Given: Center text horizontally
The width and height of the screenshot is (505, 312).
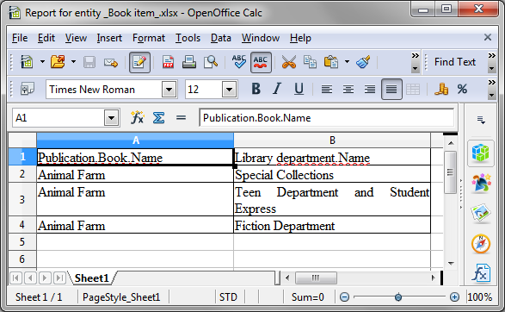Looking at the screenshot, I should point(348,89).
